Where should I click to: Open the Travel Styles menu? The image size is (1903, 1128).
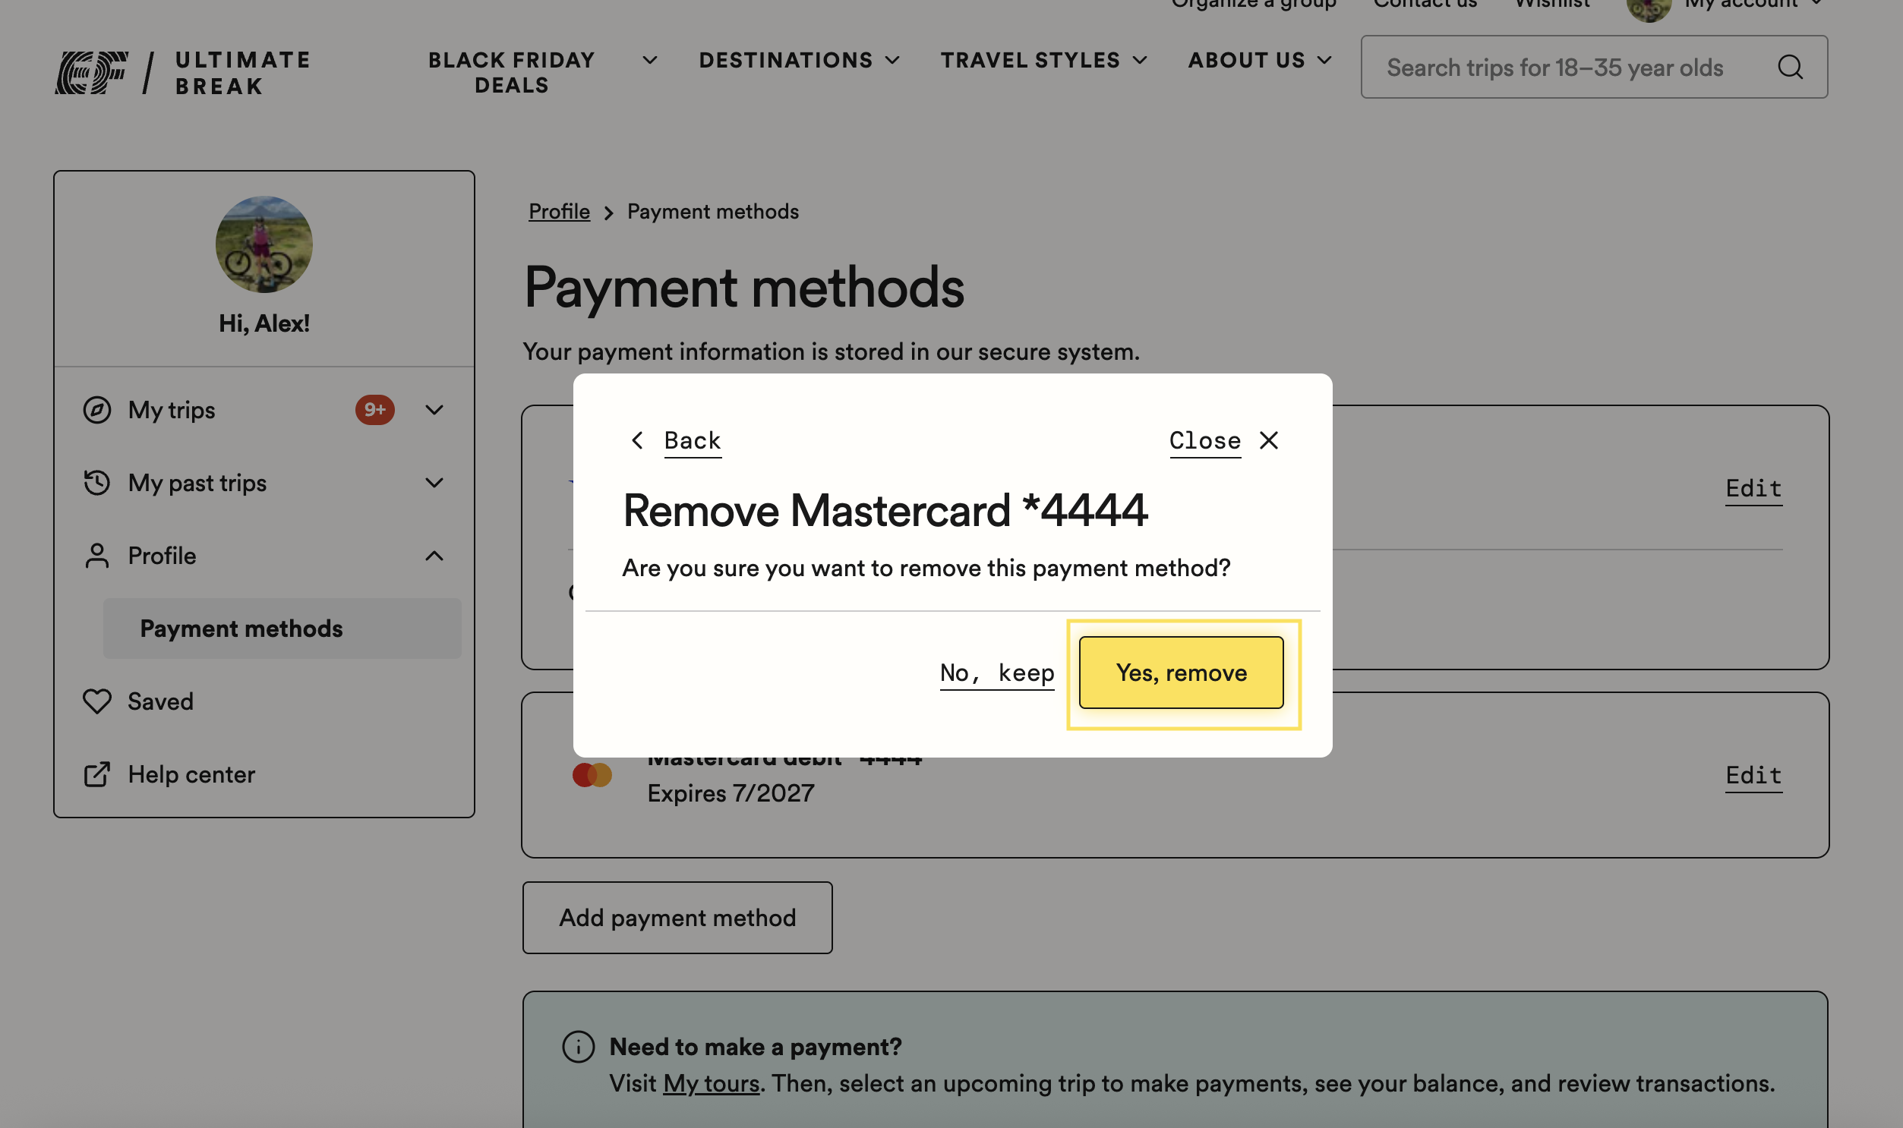1044,60
